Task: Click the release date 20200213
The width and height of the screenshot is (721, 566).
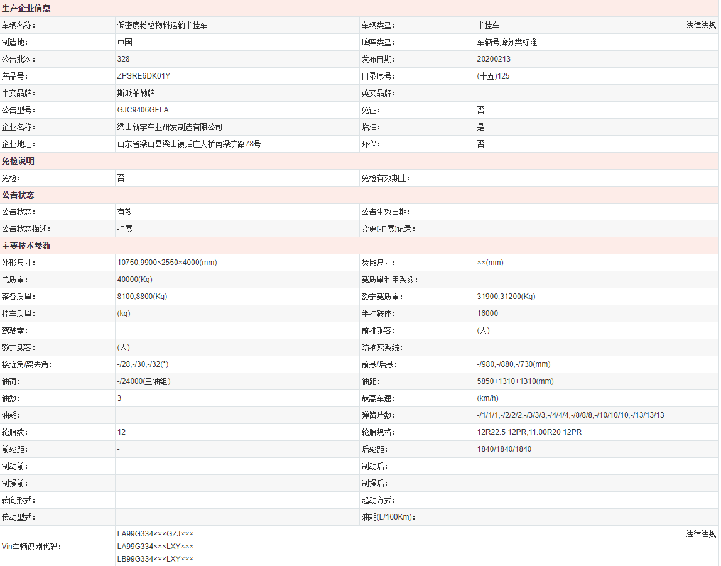Action: (x=494, y=59)
